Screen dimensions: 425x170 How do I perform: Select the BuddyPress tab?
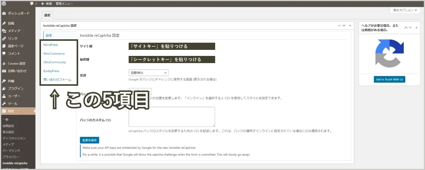point(51,71)
